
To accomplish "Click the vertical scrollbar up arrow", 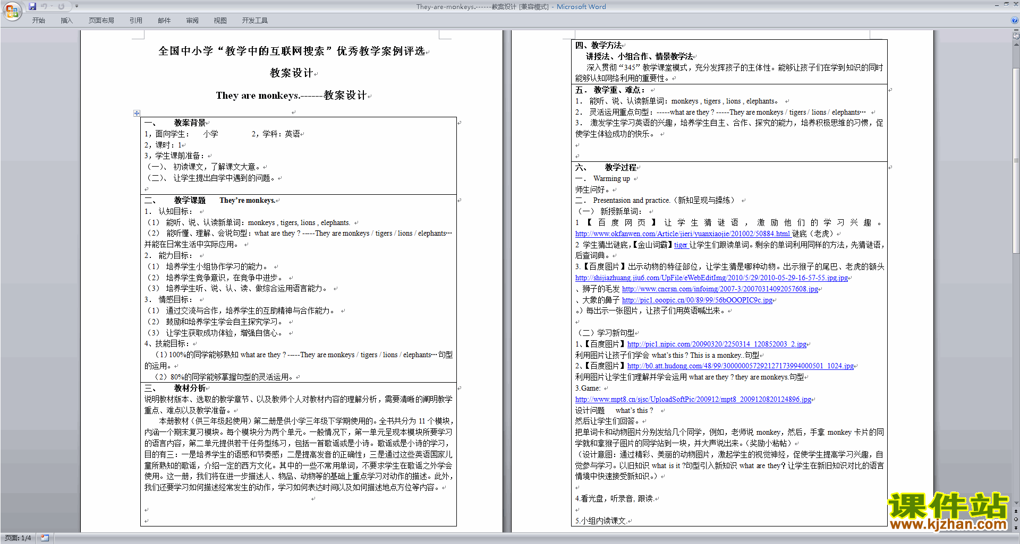I will (x=1016, y=44).
